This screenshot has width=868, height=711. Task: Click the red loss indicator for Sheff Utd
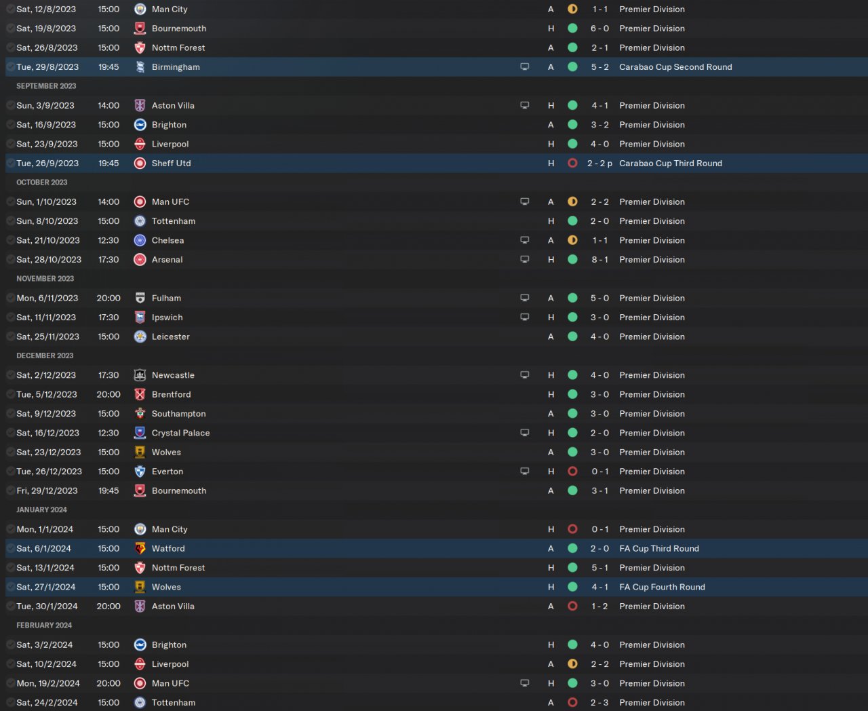[572, 164]
